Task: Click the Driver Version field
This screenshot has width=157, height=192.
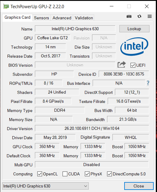Action: (x=92, y=128)
